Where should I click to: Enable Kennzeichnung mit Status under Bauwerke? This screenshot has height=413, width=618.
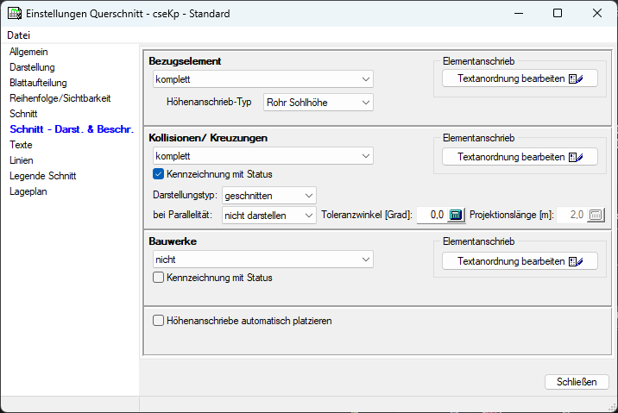tap(158, 278)
